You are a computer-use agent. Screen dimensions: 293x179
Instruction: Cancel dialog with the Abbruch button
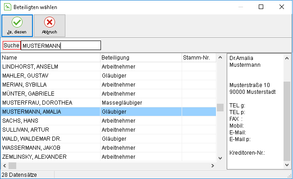(50, 26)
